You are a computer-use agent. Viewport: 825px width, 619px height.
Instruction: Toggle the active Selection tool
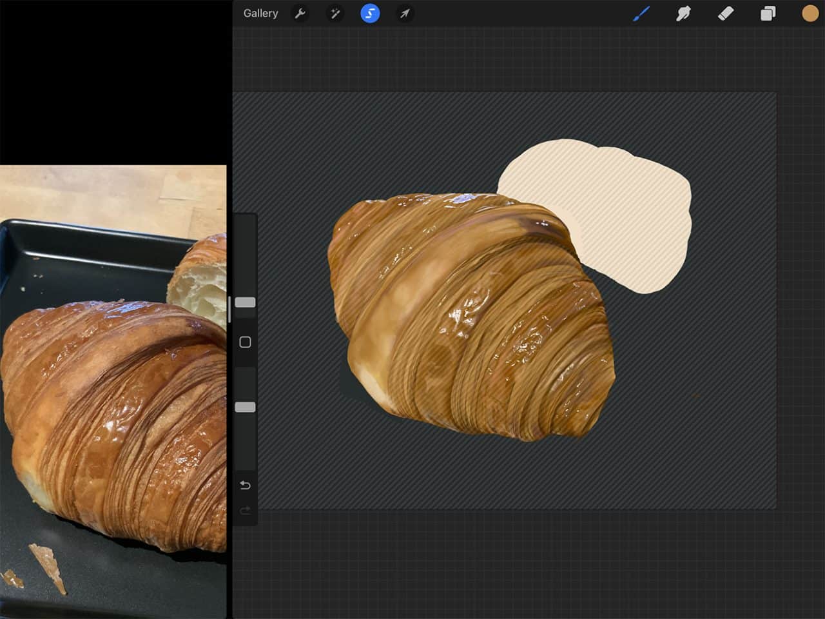tap(370, 14)
